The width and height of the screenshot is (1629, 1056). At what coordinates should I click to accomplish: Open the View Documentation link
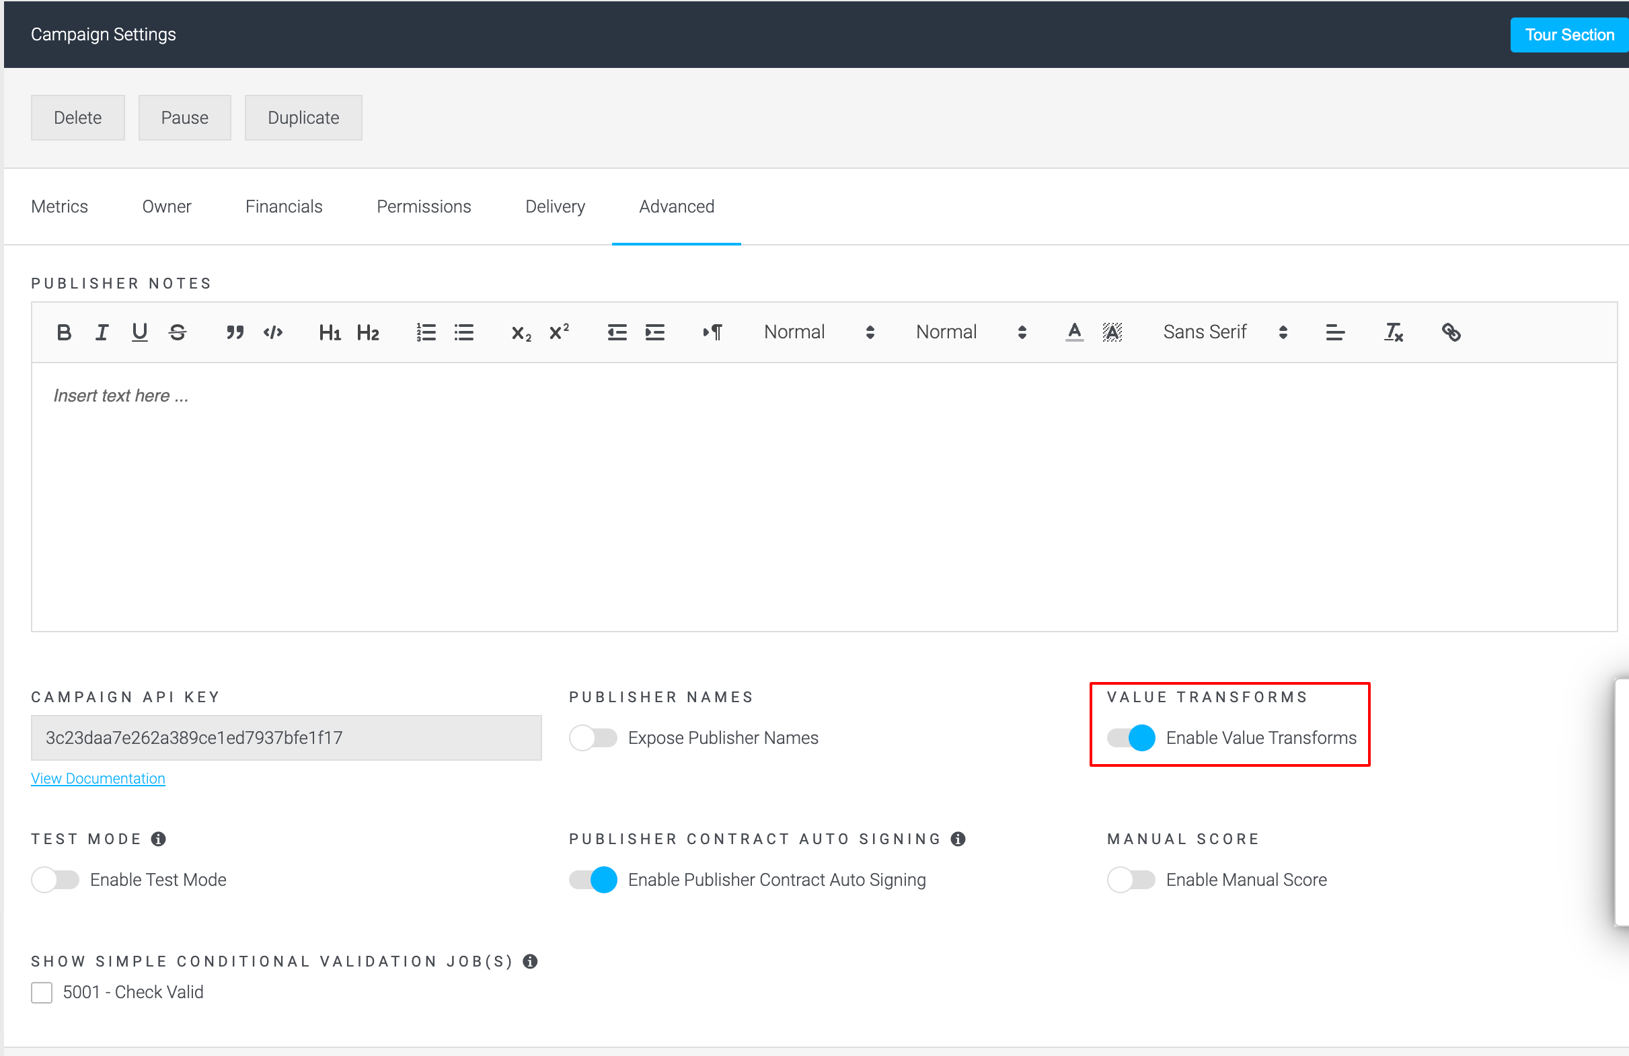tap(98, 779)
